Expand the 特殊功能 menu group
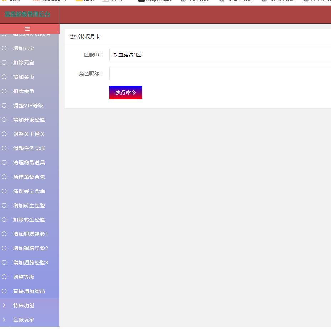The width and height of the screenshot is (331, 329). tap(24, 305)
